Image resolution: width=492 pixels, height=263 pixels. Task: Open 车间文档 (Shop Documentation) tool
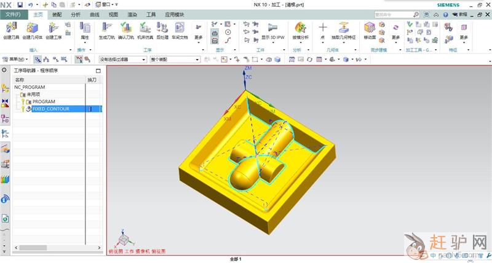180,28
